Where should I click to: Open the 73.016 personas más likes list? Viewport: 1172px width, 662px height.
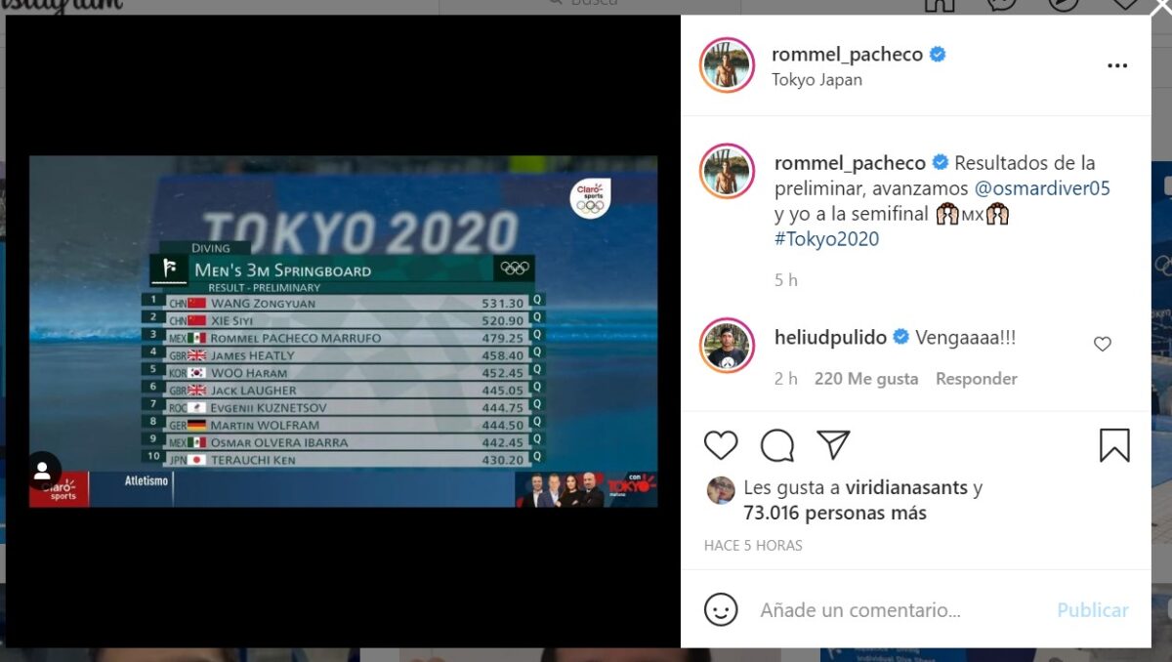[835, 513]
